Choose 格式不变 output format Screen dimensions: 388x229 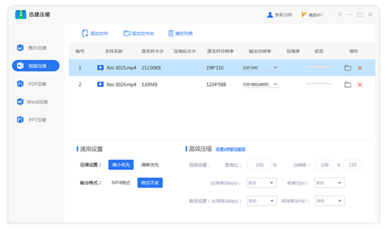[x=150, y=183]
